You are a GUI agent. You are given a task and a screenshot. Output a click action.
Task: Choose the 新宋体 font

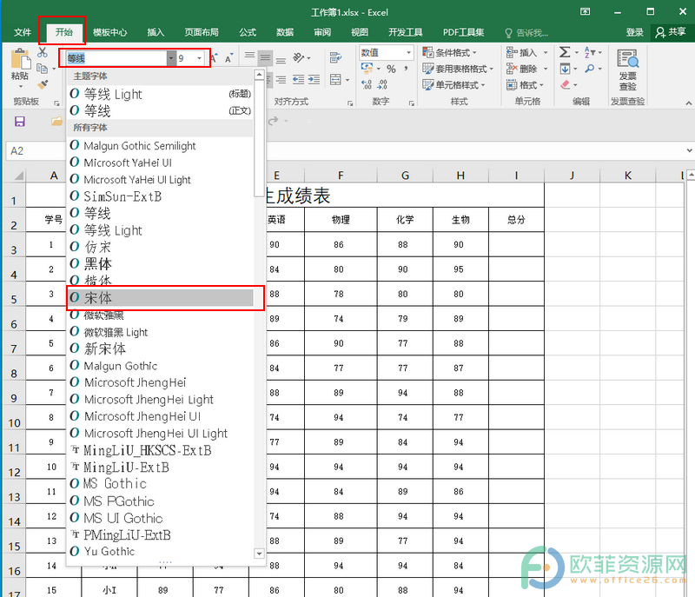tap(161, 348)
